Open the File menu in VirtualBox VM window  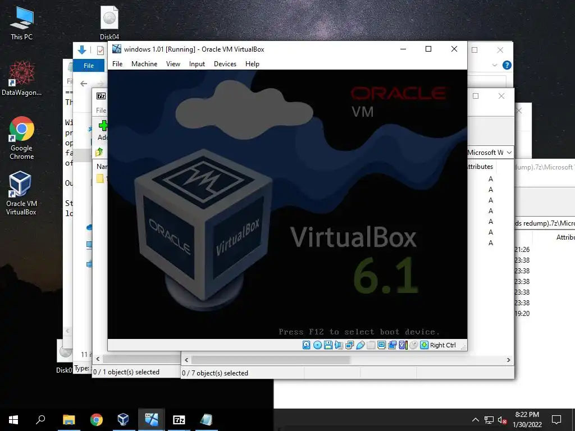point(117,64)
